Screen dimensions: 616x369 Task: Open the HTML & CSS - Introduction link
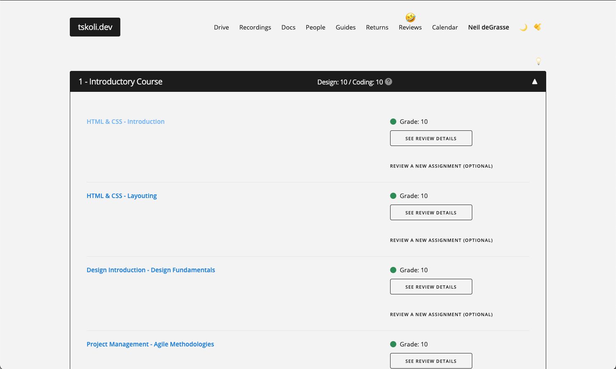pyautogui.click(x=125, y=122)
